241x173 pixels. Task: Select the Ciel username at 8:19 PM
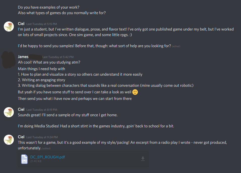[21, 109]
